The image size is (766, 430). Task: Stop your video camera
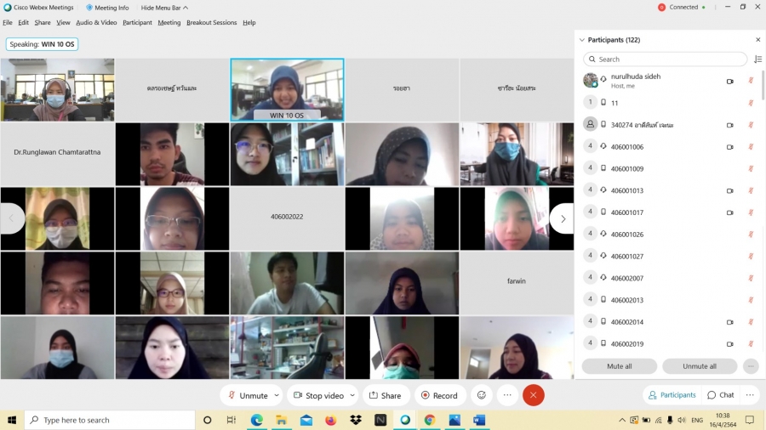(x=318, y=395)
